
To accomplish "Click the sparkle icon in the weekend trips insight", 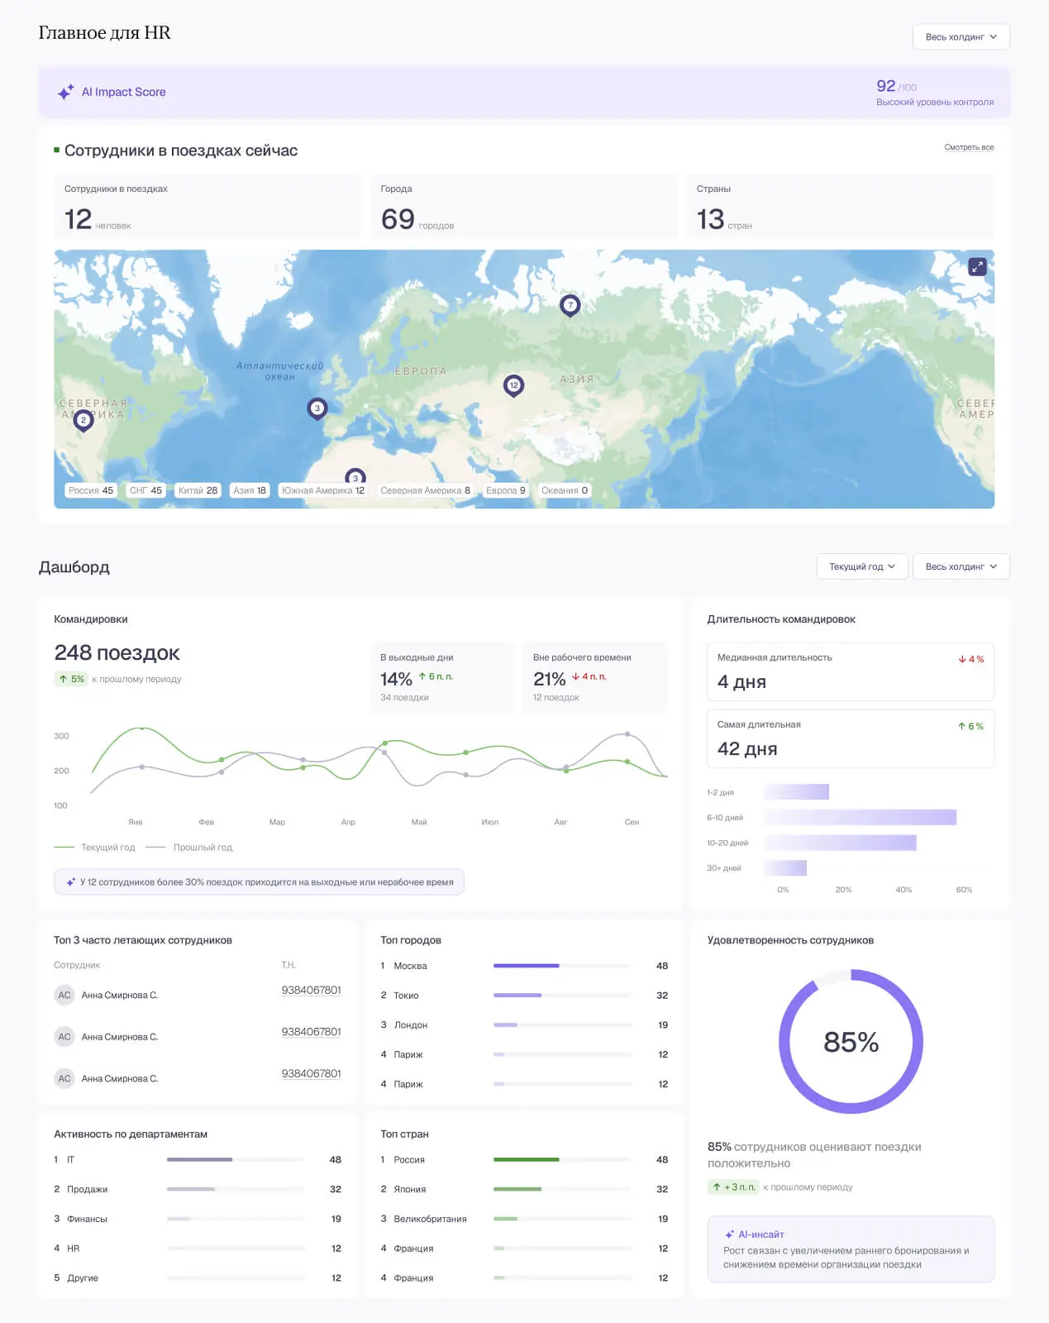I will (x=71, y=882).
